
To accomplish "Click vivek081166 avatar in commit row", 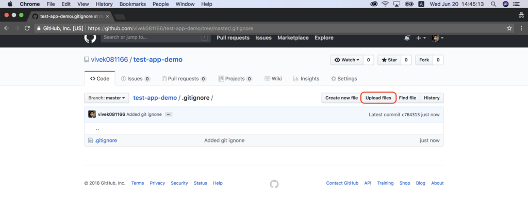I will 92,114.
